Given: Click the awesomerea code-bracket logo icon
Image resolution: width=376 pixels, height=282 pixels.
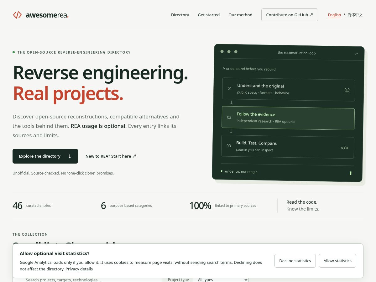Looking at the screenshot, I should pos(17,15).
